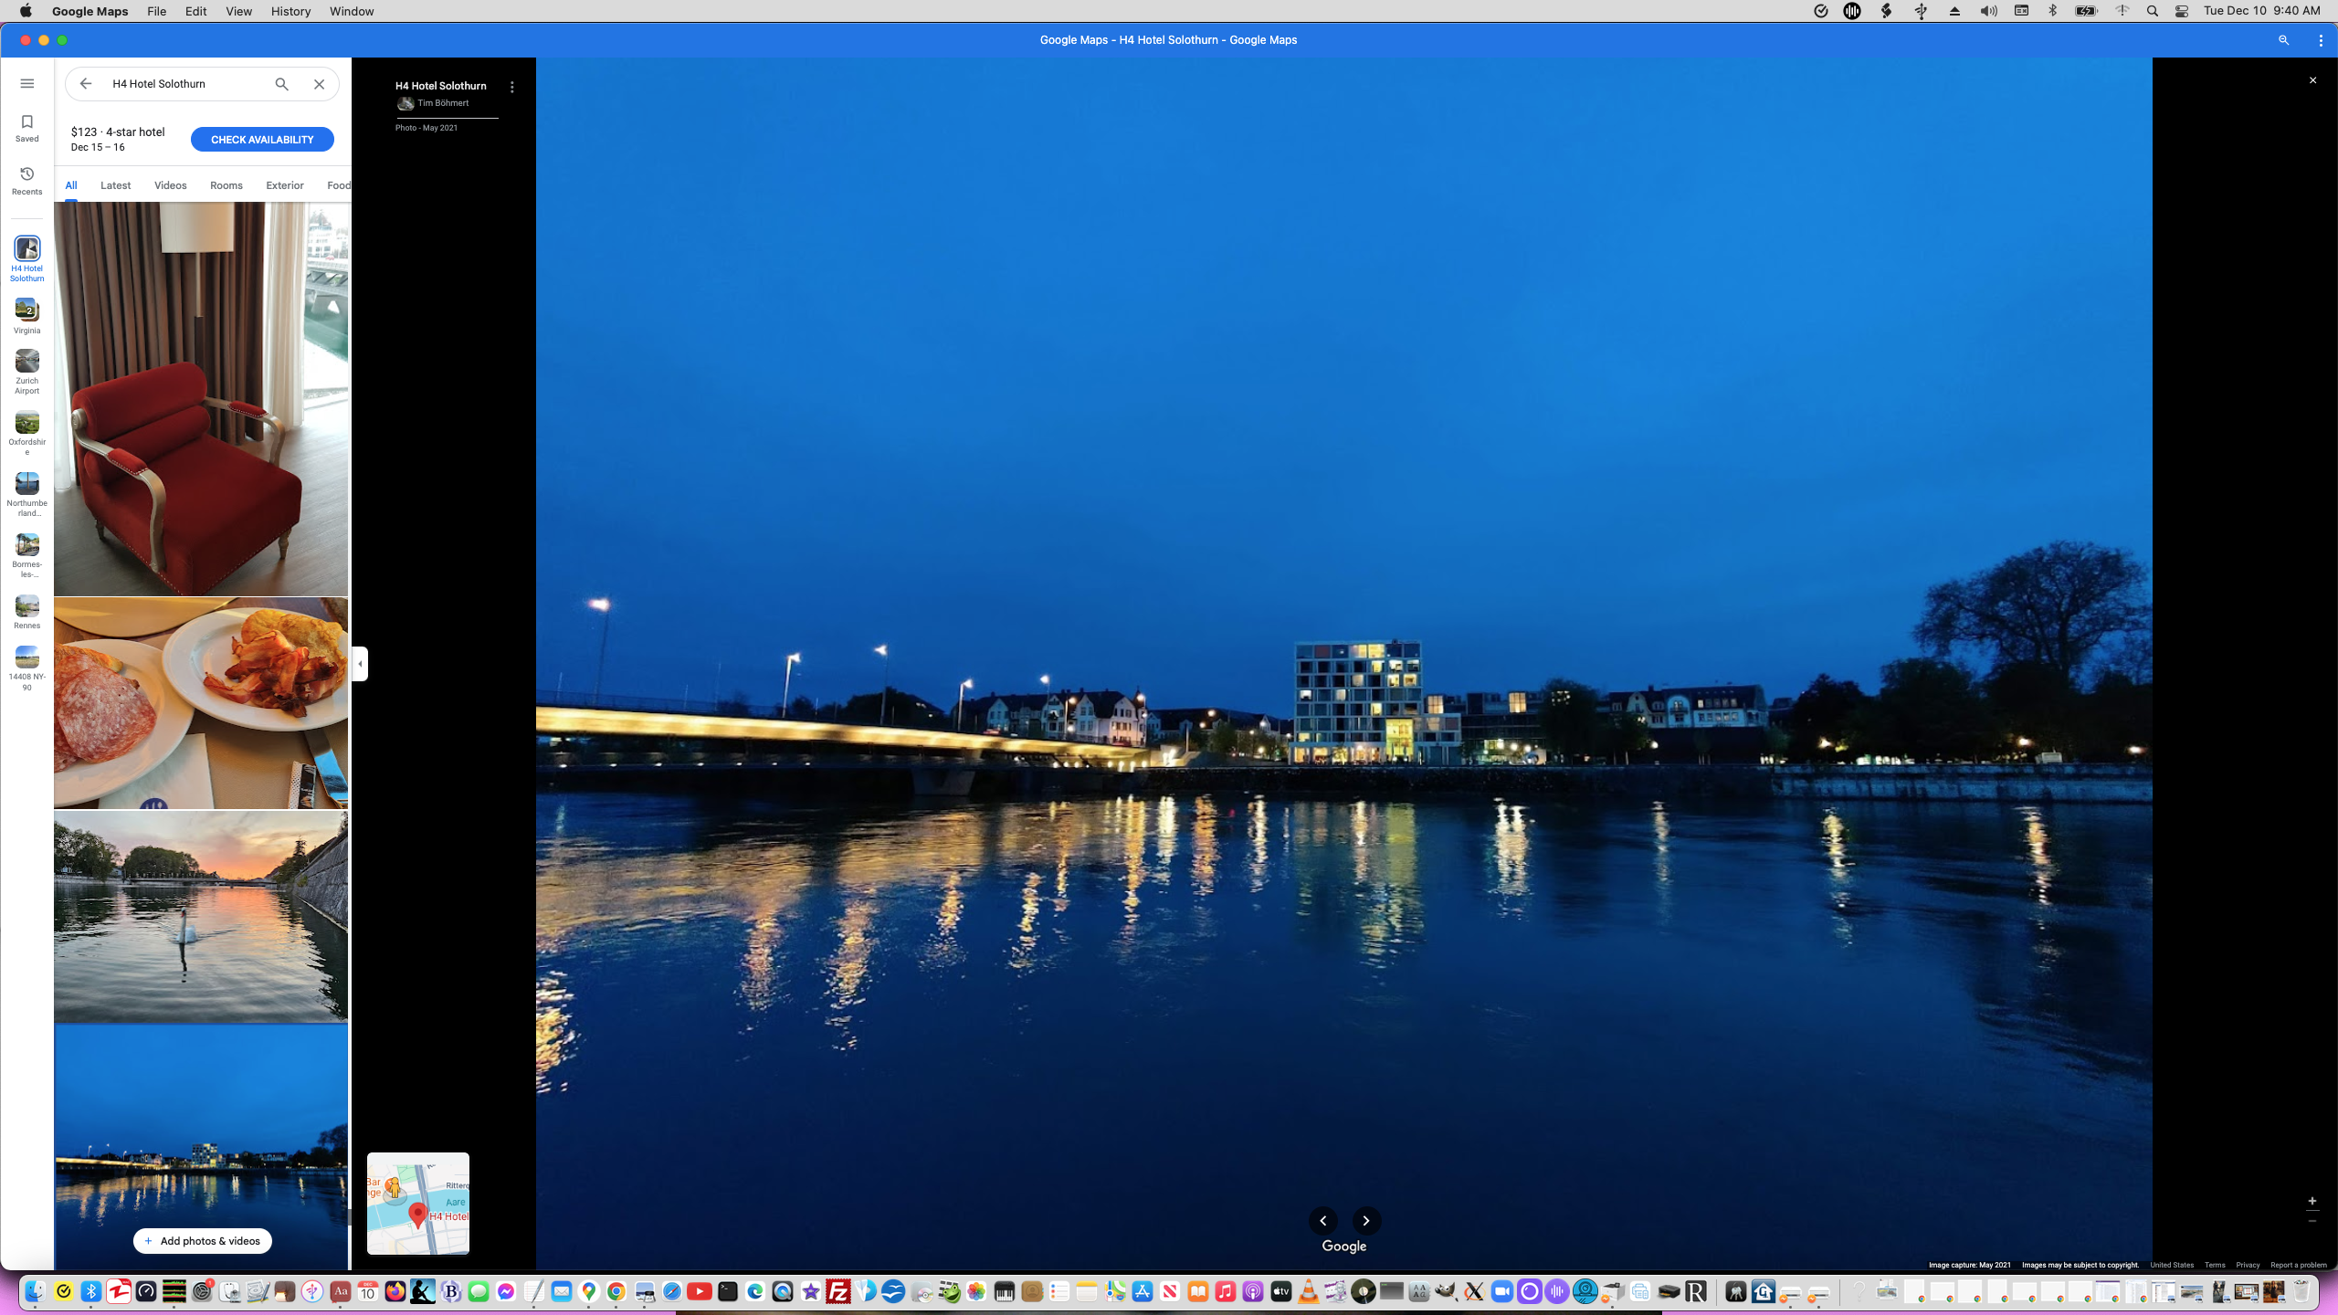Click the mini map preview thumbnail
Image resolution: width=2338 pixels, height=1315 pixels.
pos(417,1203)
